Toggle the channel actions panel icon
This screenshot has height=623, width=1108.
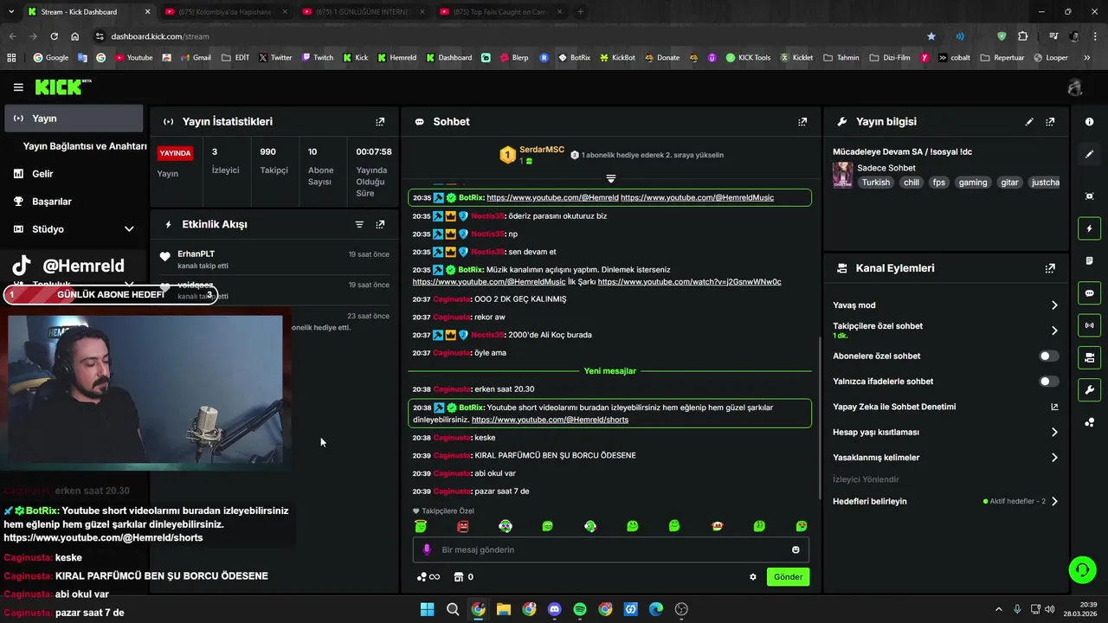pyautogui.click(x=1089, y=357)
